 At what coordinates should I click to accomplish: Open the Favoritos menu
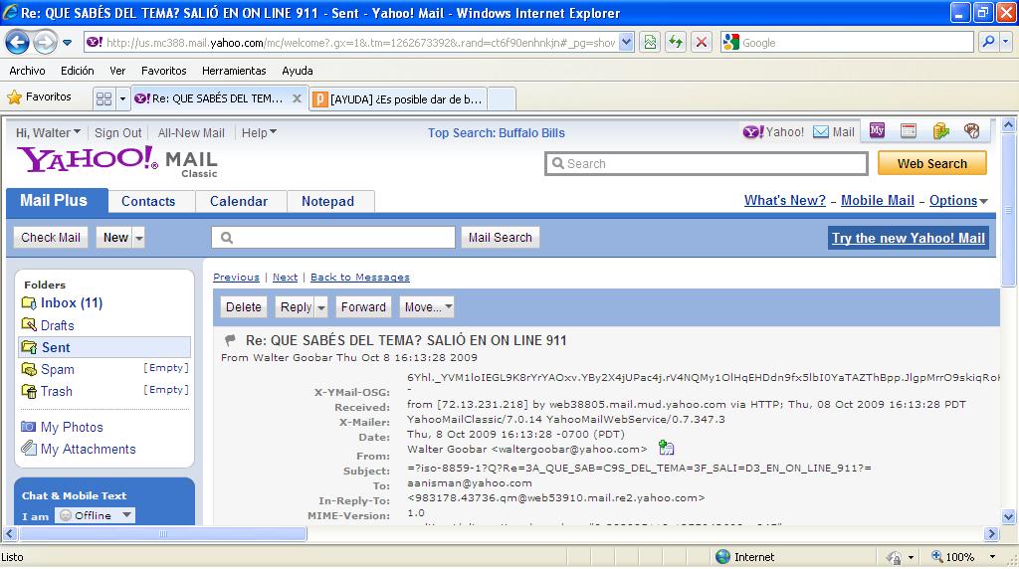(164, 71)
